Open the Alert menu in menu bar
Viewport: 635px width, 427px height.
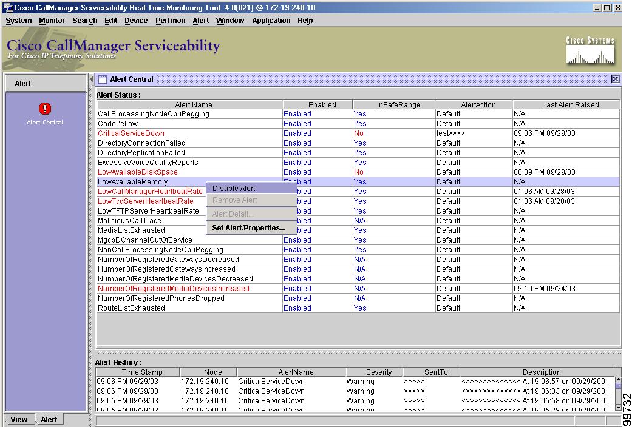tap(201, 21)
